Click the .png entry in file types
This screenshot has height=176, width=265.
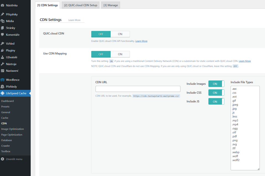(x=235, y=140)
